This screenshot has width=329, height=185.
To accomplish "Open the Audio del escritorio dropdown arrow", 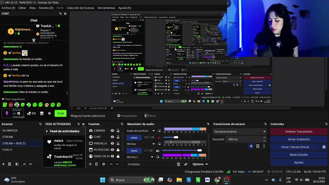I will 153,131.
